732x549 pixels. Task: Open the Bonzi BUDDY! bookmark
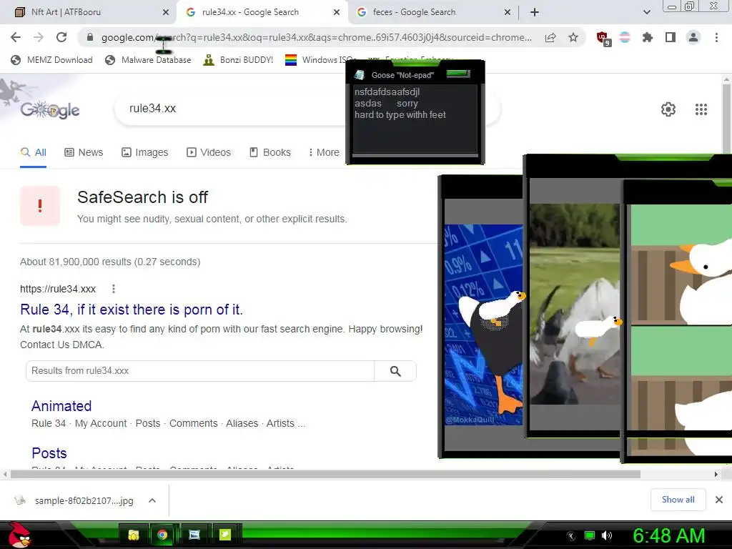coord(238,60)
